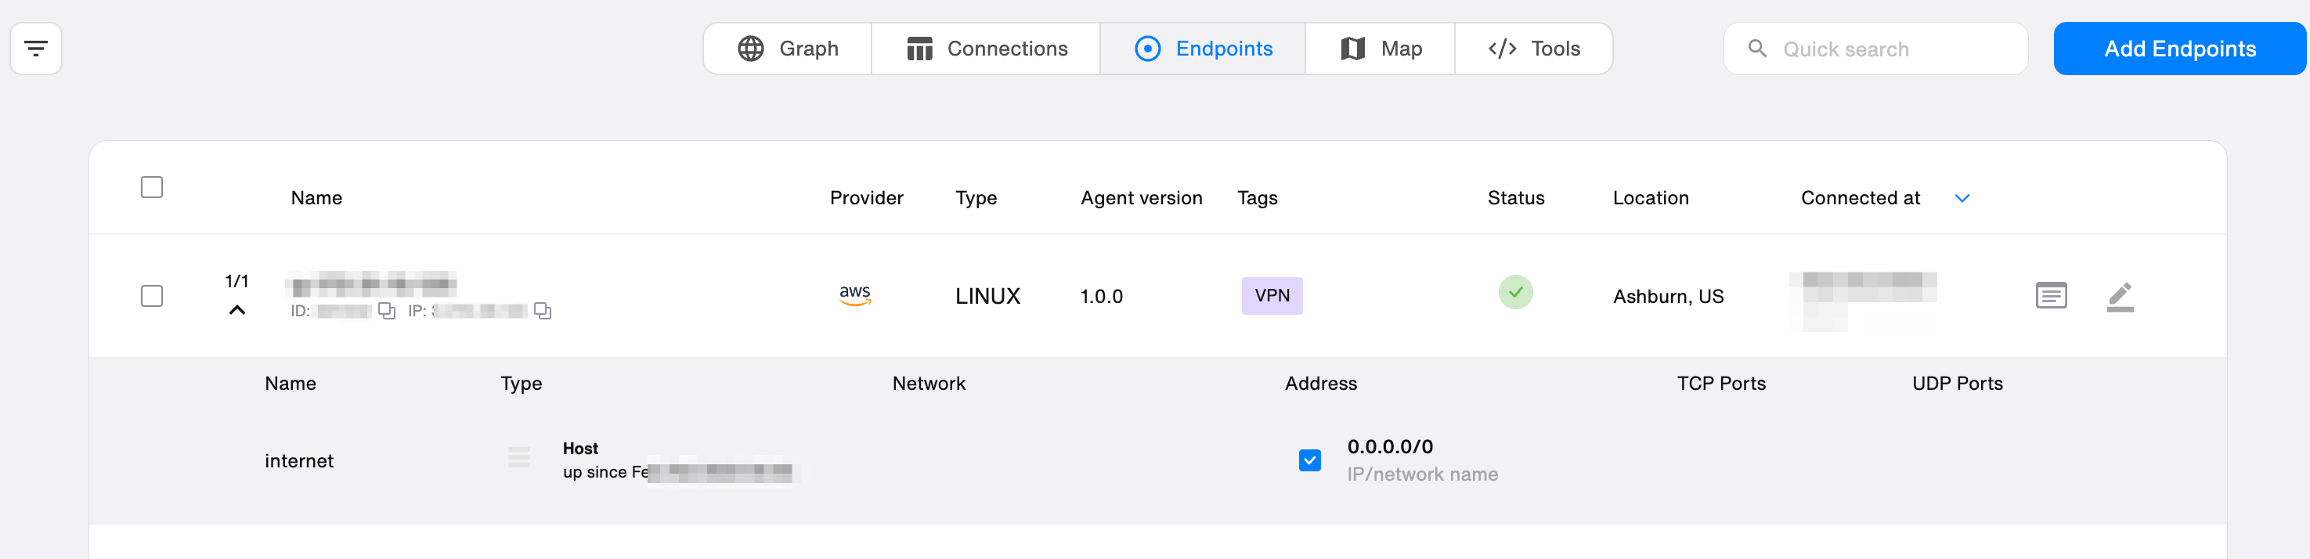
Task: Click the Provider column header
Action: point(866,198)
